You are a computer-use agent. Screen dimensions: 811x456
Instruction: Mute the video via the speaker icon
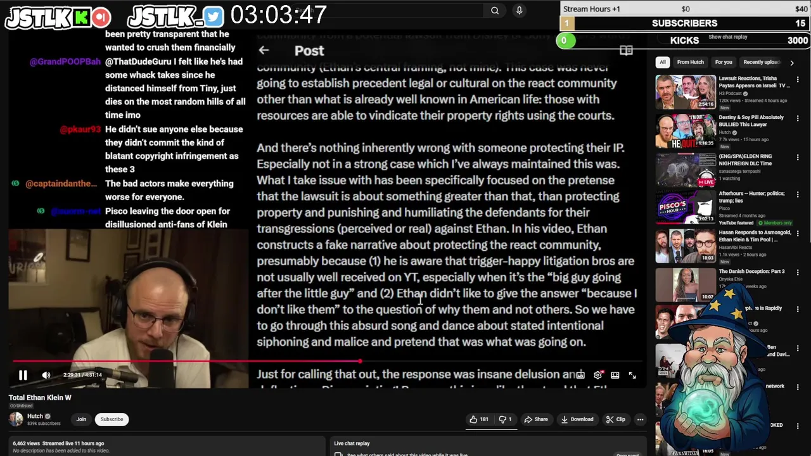[46, 375]
